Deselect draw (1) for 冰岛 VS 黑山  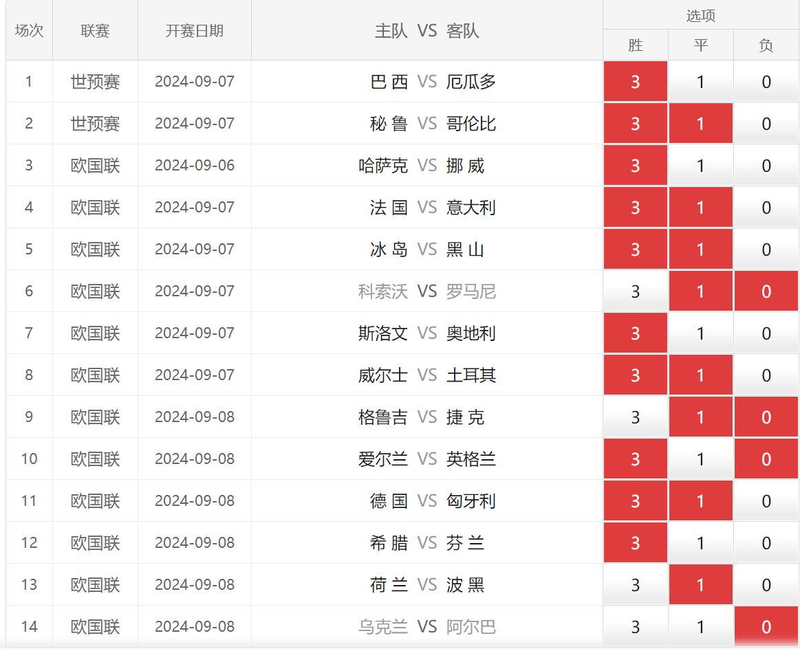[700, 250]
